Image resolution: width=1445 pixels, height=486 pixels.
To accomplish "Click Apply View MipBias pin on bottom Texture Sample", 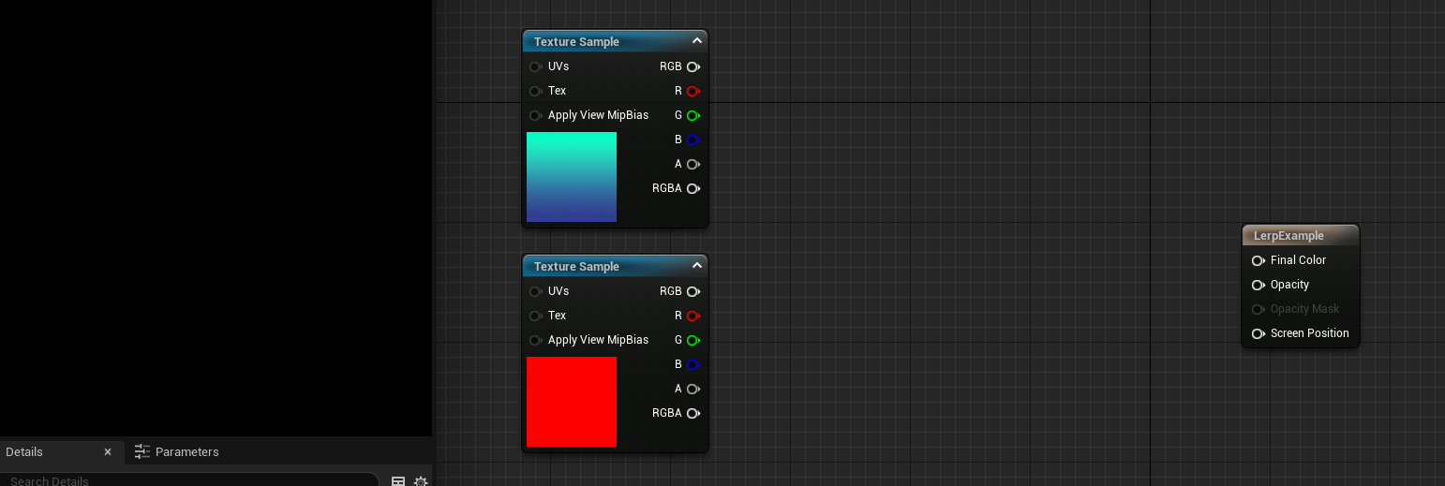I will click(535, 340).
